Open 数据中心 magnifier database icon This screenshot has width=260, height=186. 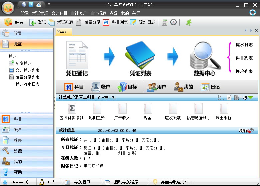tap(205, 55)
